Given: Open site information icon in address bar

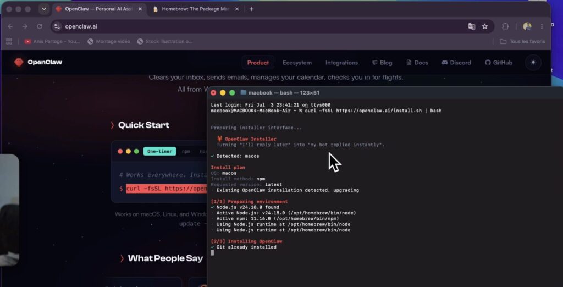Looking at the screenshot, I should point(57,26).
